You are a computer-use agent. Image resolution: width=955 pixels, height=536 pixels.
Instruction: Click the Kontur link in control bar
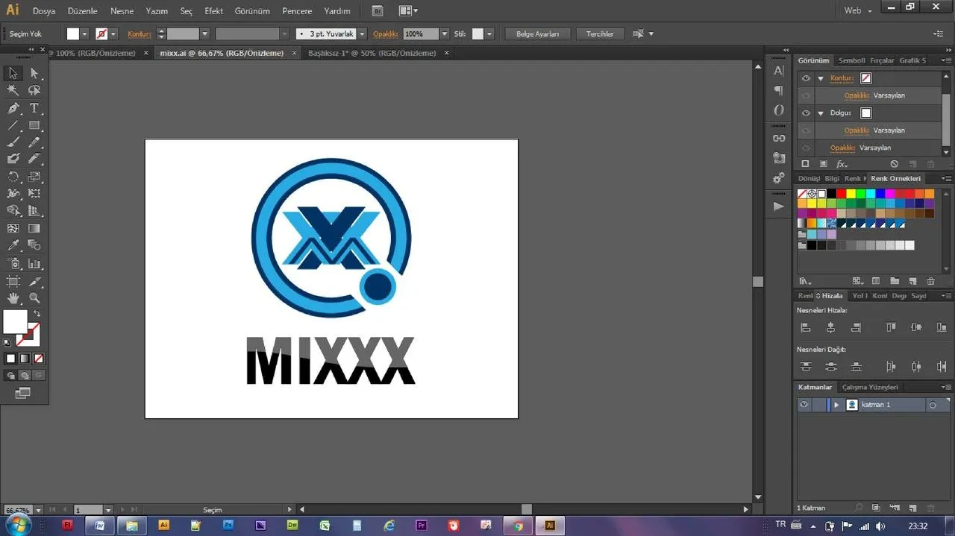tap(140, 34)
